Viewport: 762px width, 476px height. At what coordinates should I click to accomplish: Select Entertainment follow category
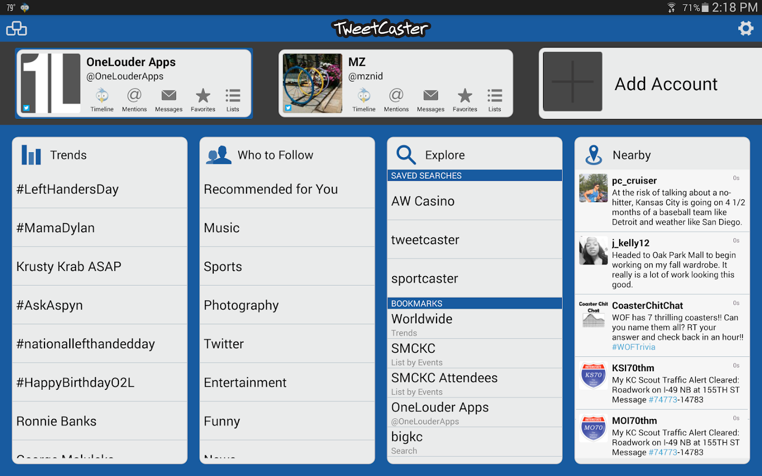tap(287, 382)
